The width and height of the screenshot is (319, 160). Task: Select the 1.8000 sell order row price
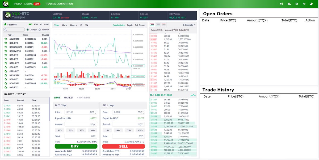(154, 36)
